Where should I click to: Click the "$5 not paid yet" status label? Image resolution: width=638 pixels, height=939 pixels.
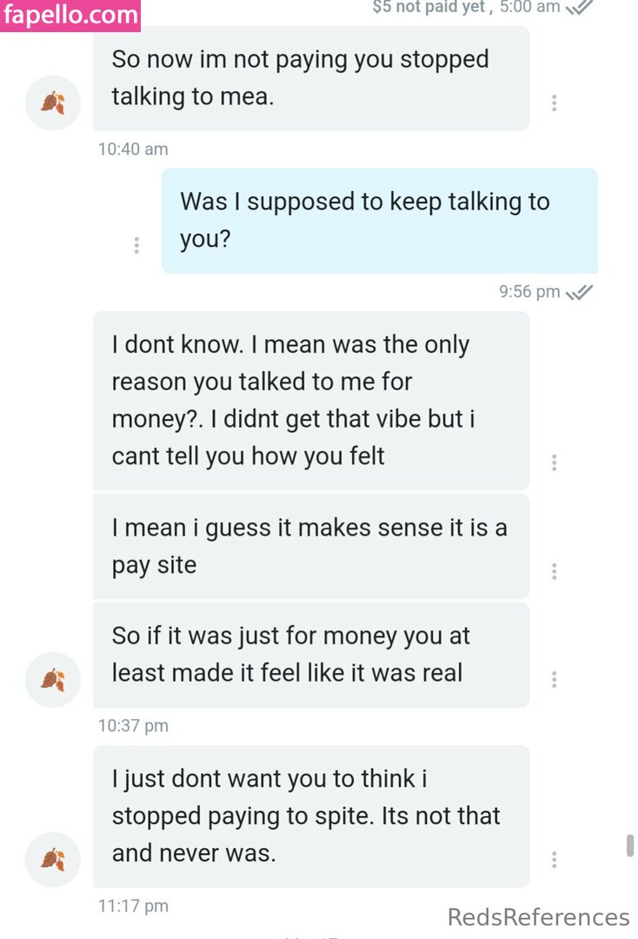point(428,7)
